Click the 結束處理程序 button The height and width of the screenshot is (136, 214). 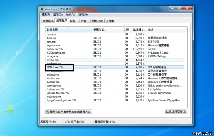coord(176,112)
